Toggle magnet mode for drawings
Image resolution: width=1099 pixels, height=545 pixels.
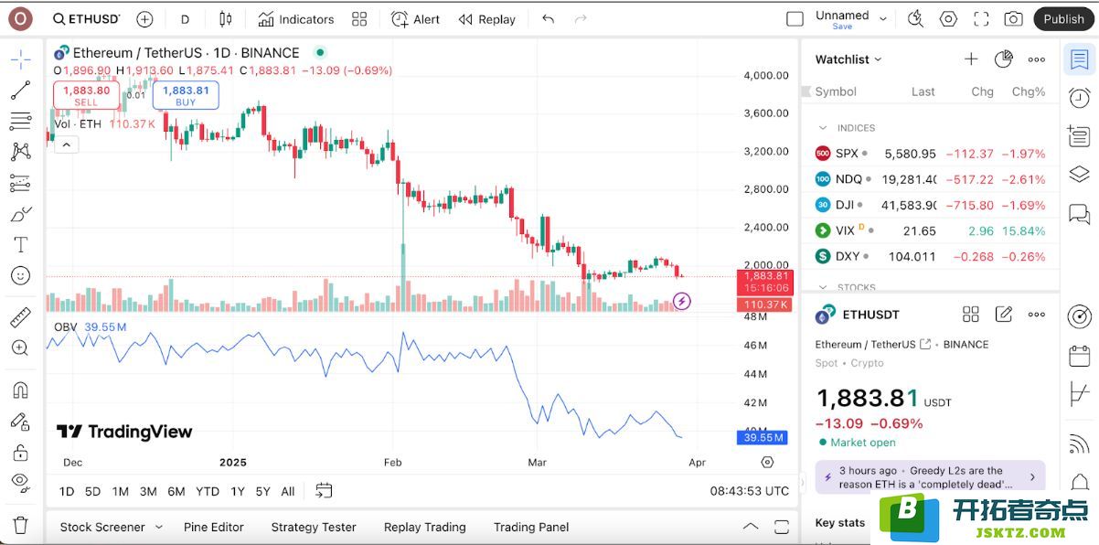click(x=20, y=390)
